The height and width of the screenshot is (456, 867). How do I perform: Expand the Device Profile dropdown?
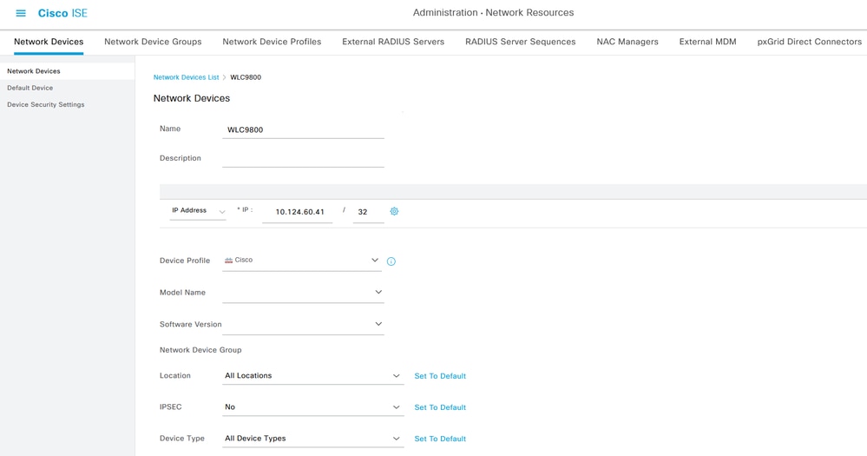[302, 260]
